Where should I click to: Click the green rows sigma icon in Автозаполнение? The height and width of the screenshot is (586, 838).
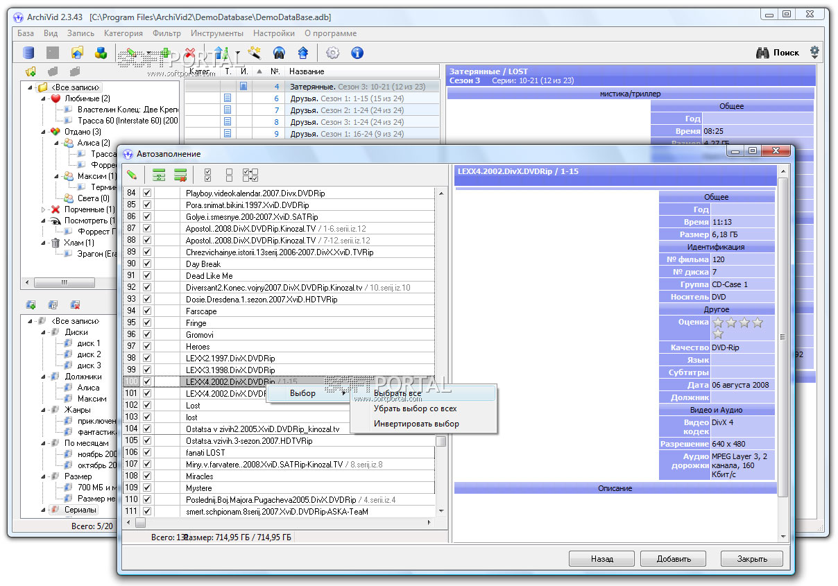(x=159, y=175)
